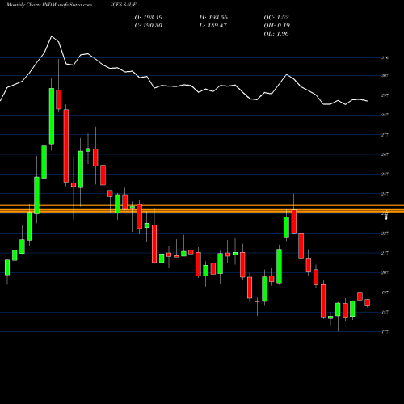Click the 267 price axis label

[x=385, y=154]
